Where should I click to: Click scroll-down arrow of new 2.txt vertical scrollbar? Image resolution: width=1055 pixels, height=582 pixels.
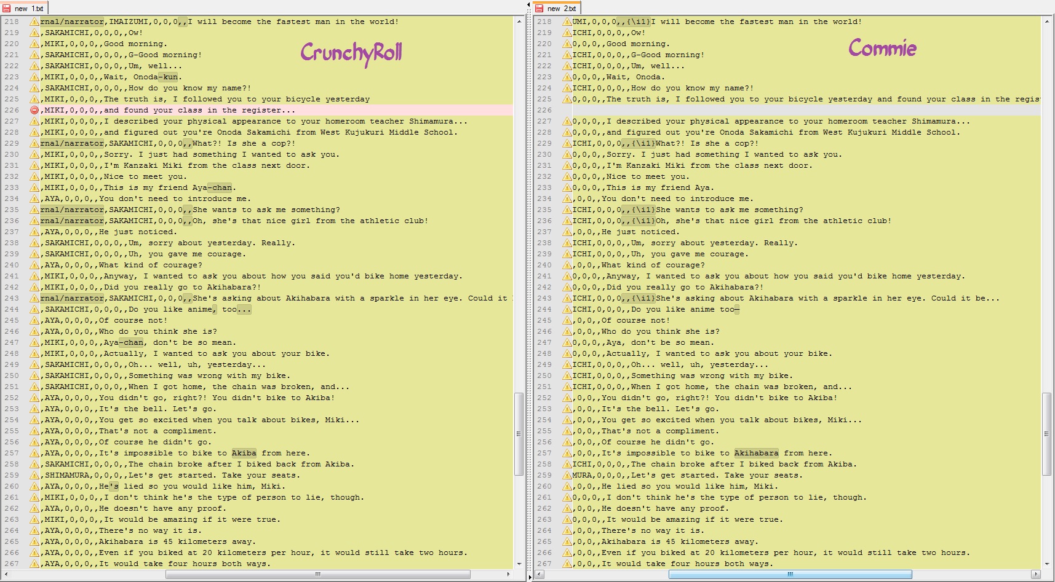coord(1047,564)
